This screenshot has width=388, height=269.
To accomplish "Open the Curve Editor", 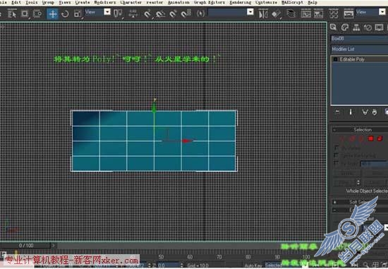I will point(306,13).
